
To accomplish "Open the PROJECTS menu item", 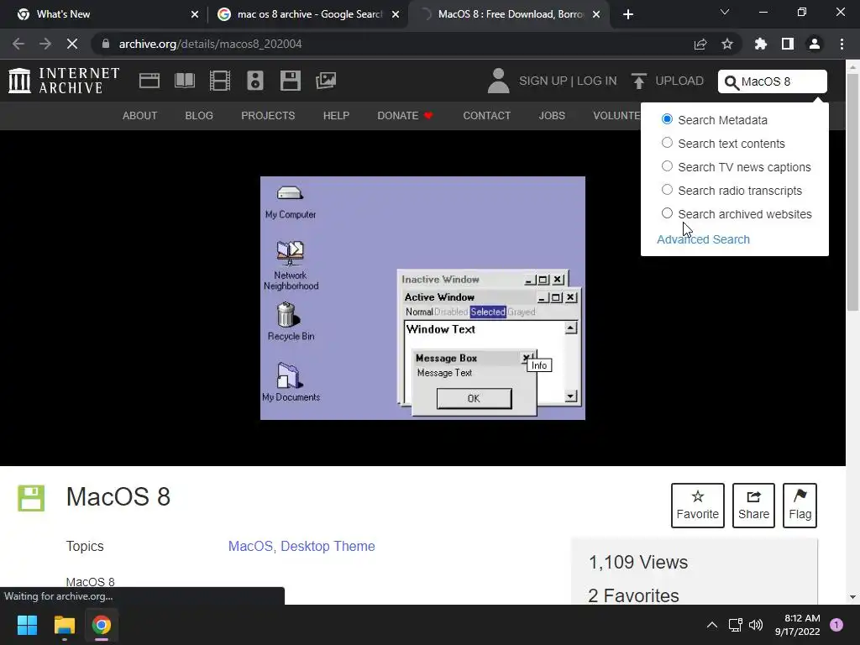I will click(268, 116).
